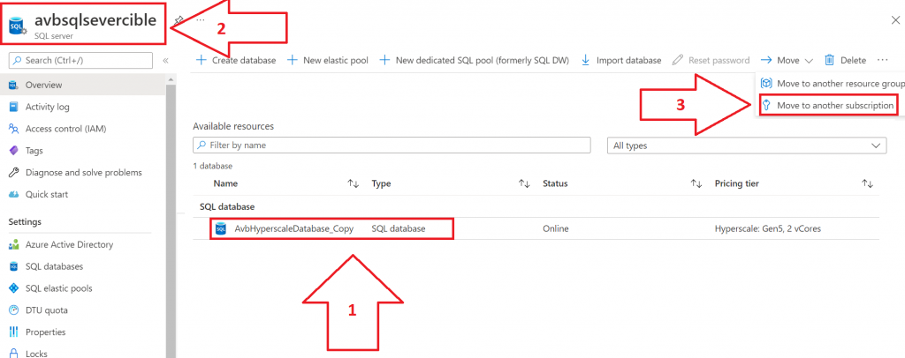This screenshot has width=905, height=358.
Task: Sort by the Type column arrows
Action: 524,183
